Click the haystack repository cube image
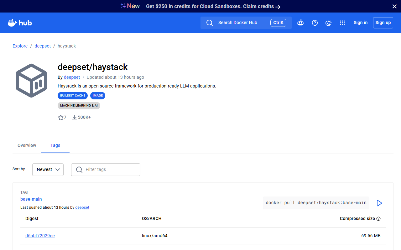The image size is (401, 250). (31, 81)
